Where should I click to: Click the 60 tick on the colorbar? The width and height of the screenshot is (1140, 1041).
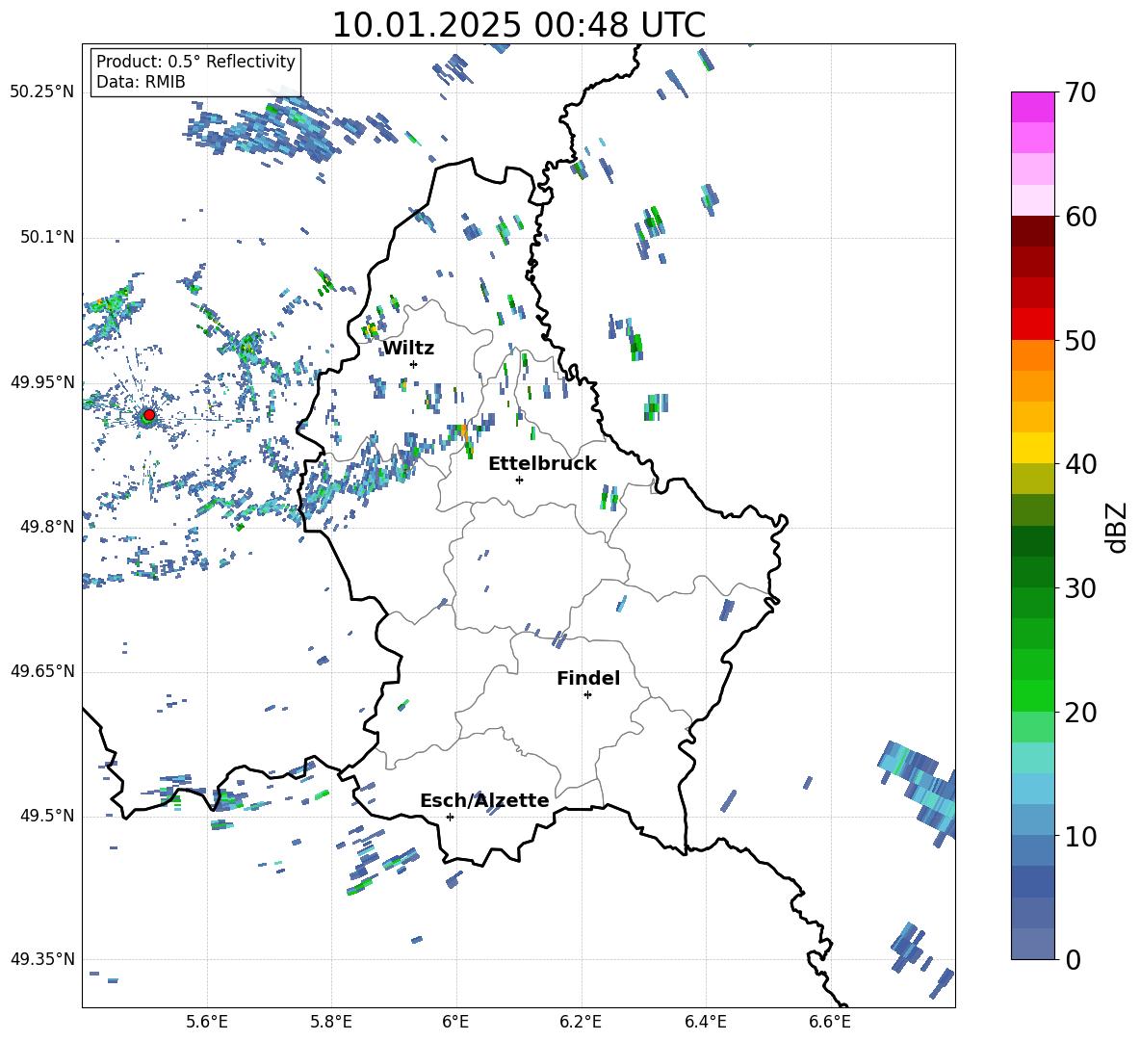pos(1080,217)
